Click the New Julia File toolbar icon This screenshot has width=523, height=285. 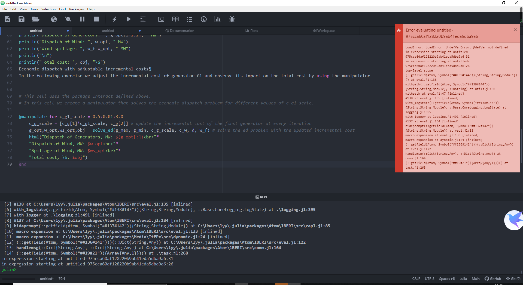(7, 19)
